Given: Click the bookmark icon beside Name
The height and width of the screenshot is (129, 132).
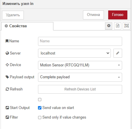Looking at the screenshot, I should (x=7, y=41).
